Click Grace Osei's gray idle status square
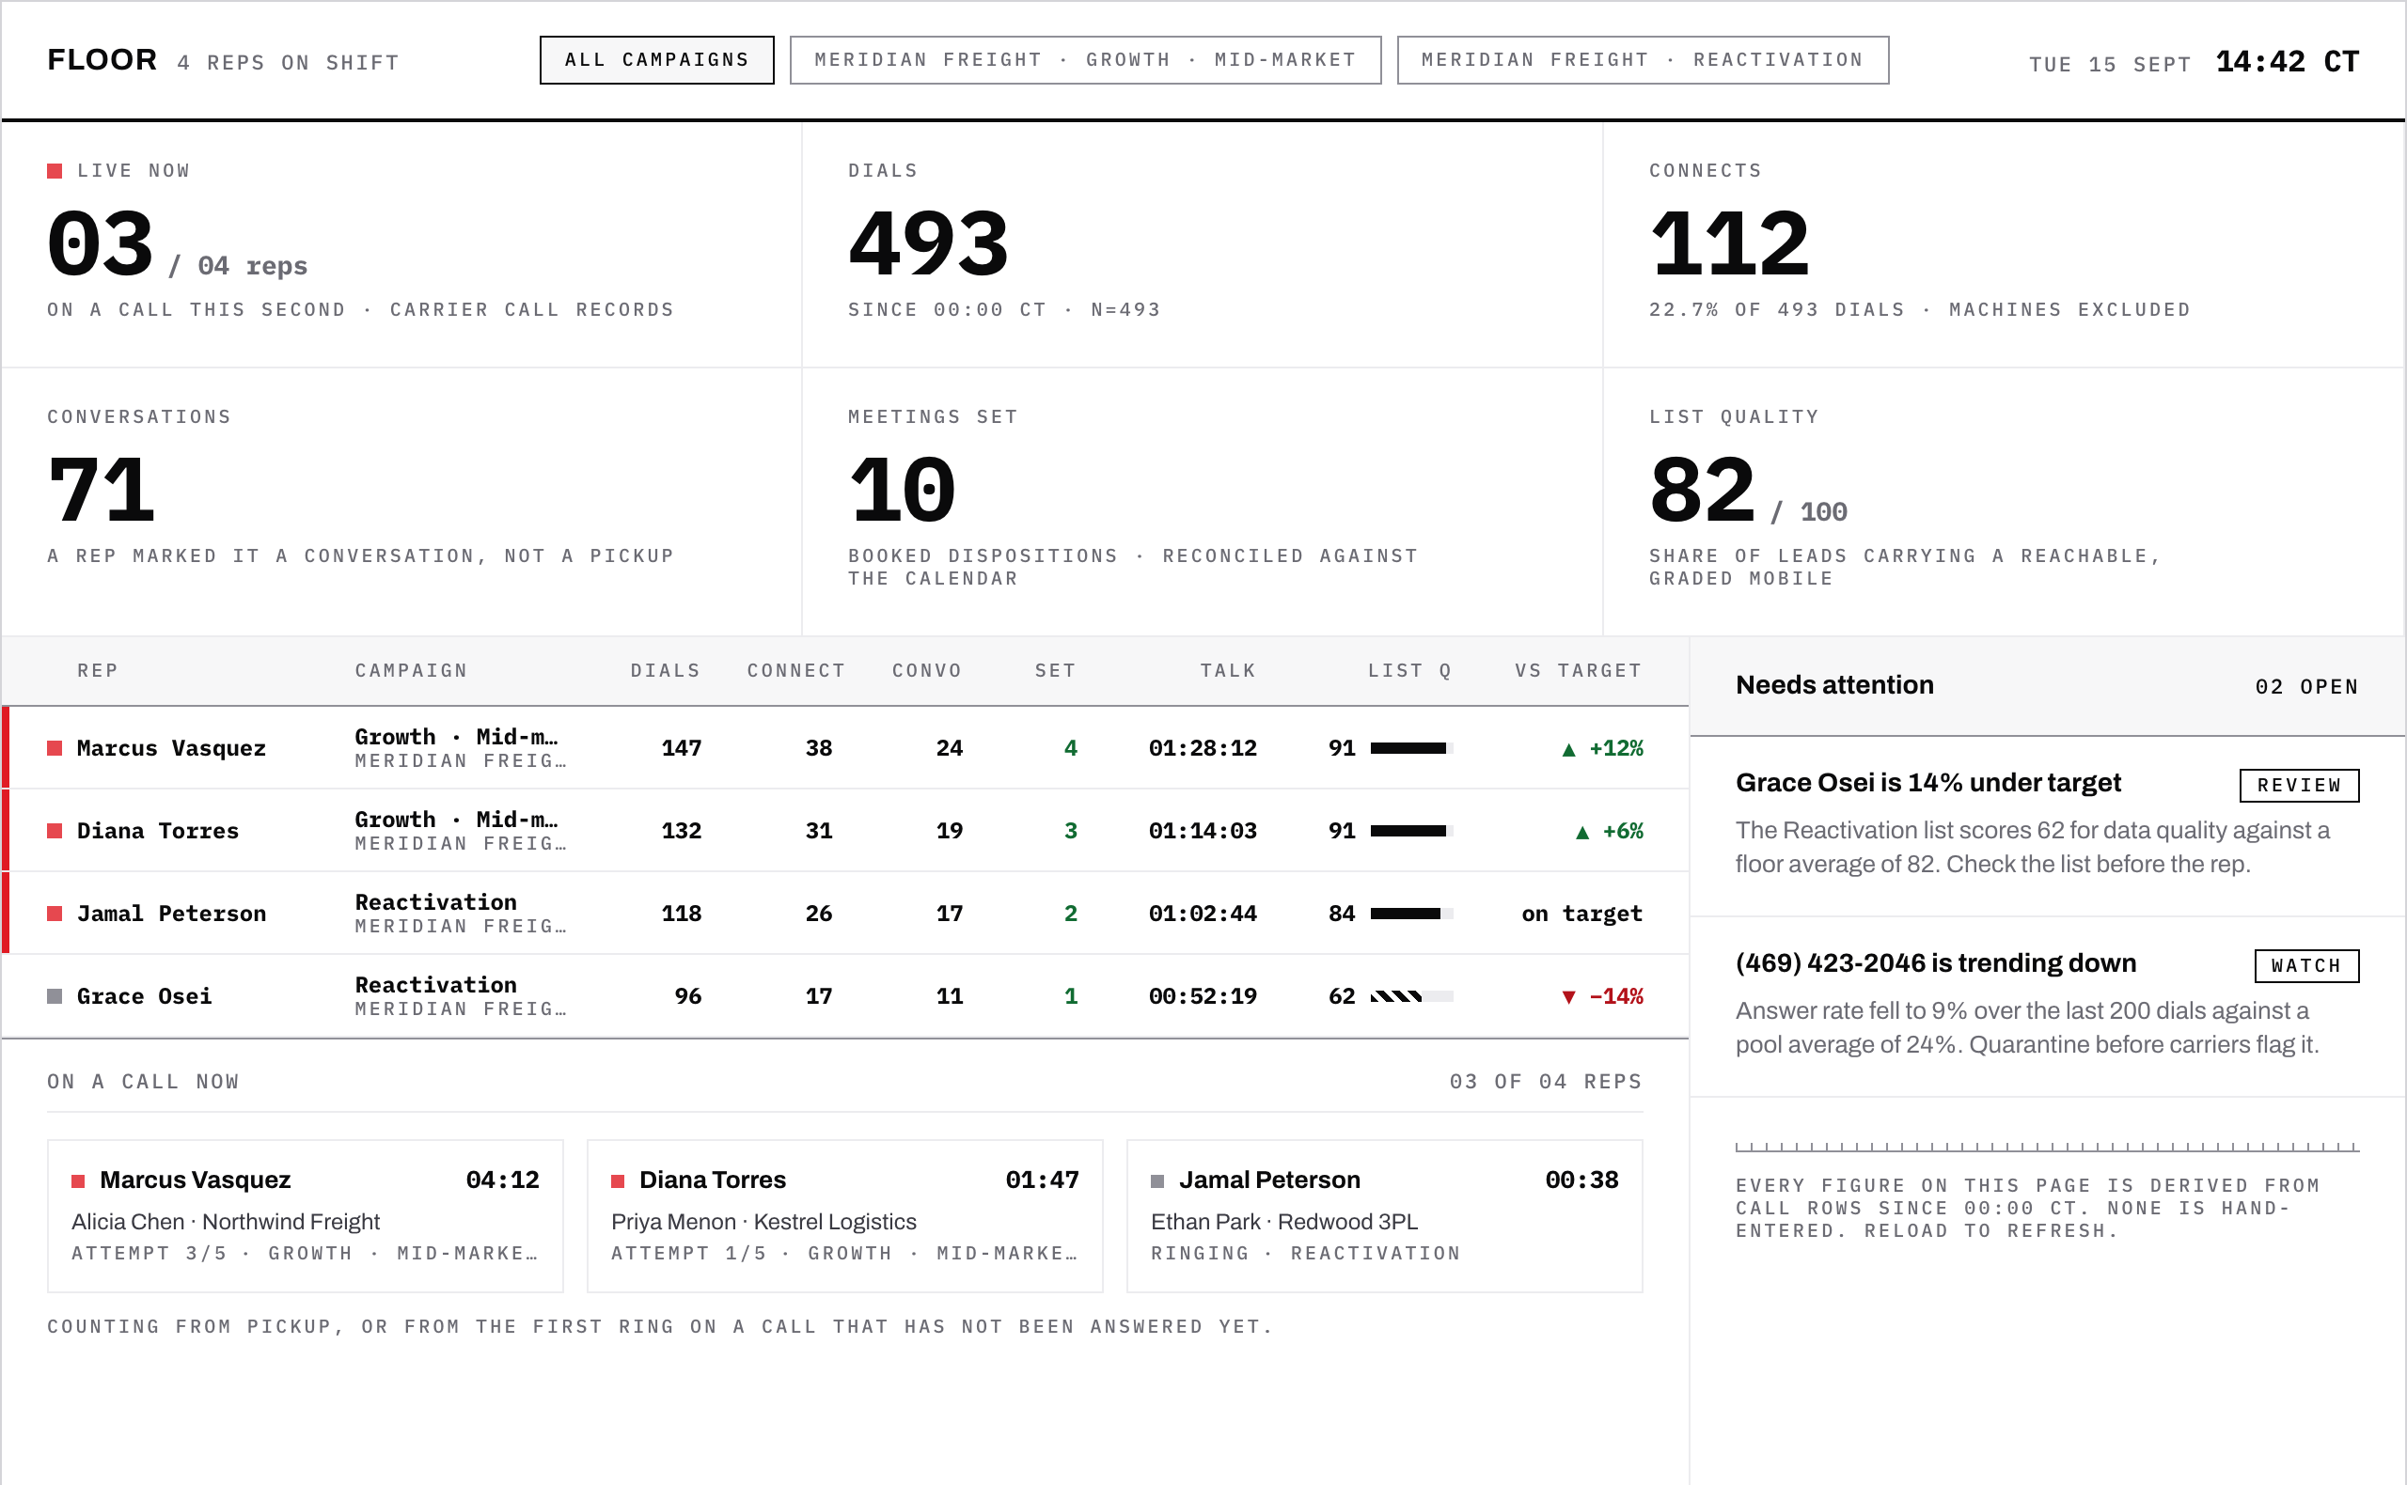 55,996
